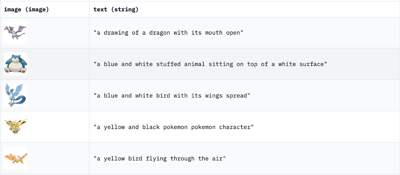Click the "text (string)" column header
Screen dimensions: 400x175
pyautogui.click(x=116, y=10)
